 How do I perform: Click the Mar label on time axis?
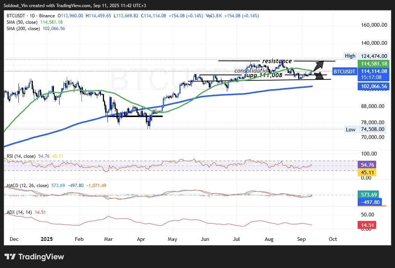[108, 239]
